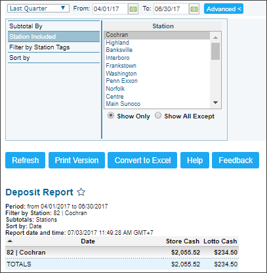The width and height of the screenshot is (267, 273).
Task: Click the station list scrollbar thumb
Action: pyautogui.click(x=215, y=51)
